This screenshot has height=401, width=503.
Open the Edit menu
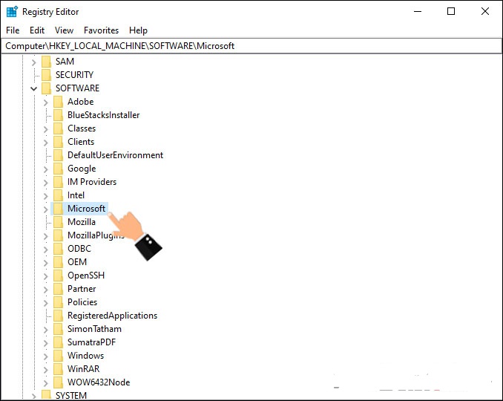click(37, 30)
